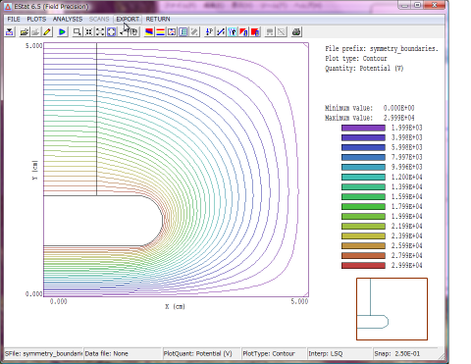The image size is (471, 364).
Task: Click the blue-red-yellow plot type icon
Action: 149,32
